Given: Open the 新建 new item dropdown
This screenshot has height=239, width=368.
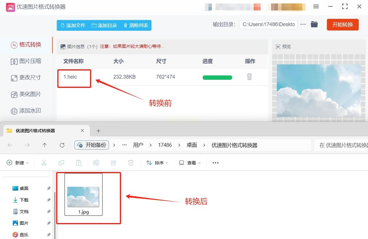Looking at the screenshot, I should pyautogui.click(x=18, y=163).
